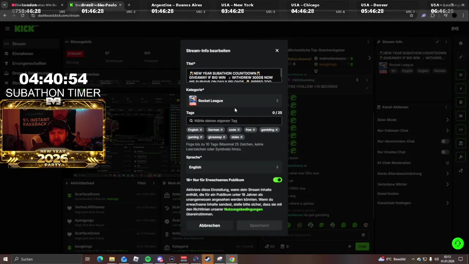Open the hamburger menu beside Kick logo
469x264 pixels.
click(x=7, y=29)
